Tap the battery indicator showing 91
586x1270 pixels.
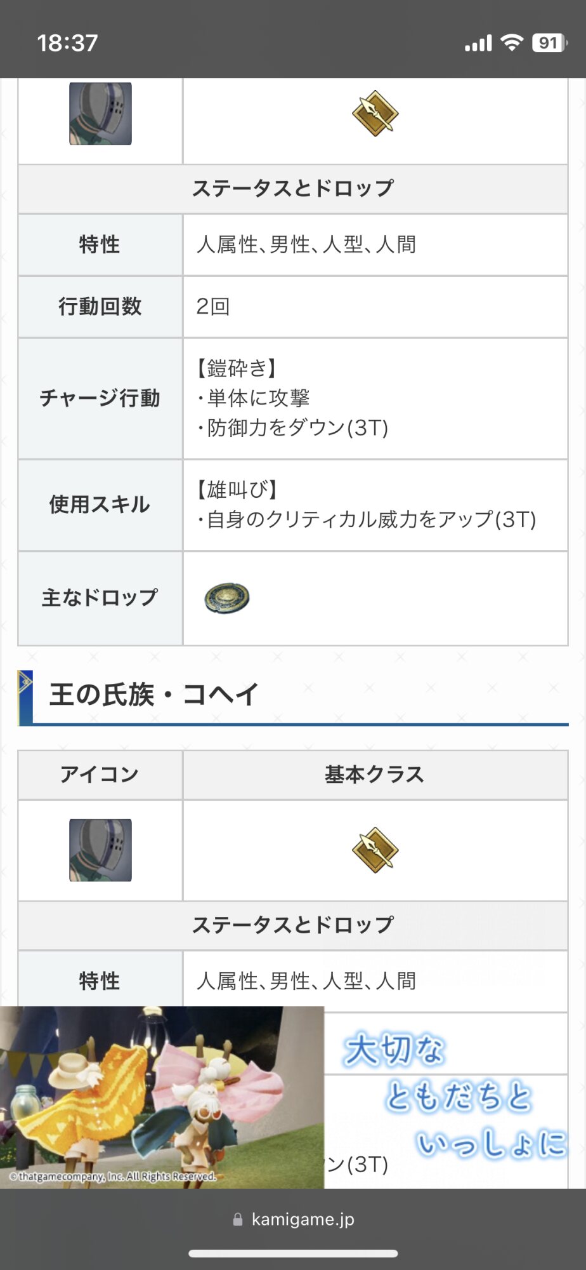coord(549,43)
